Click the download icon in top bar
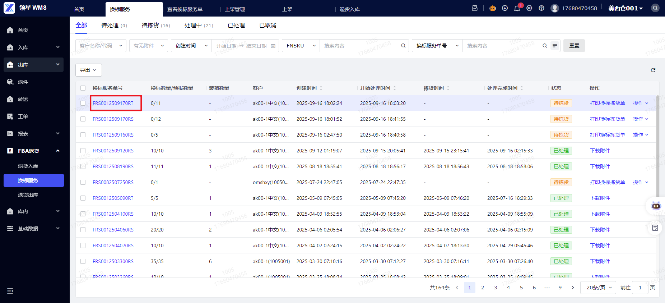This screenshot has width=665, height=303. 505,8
